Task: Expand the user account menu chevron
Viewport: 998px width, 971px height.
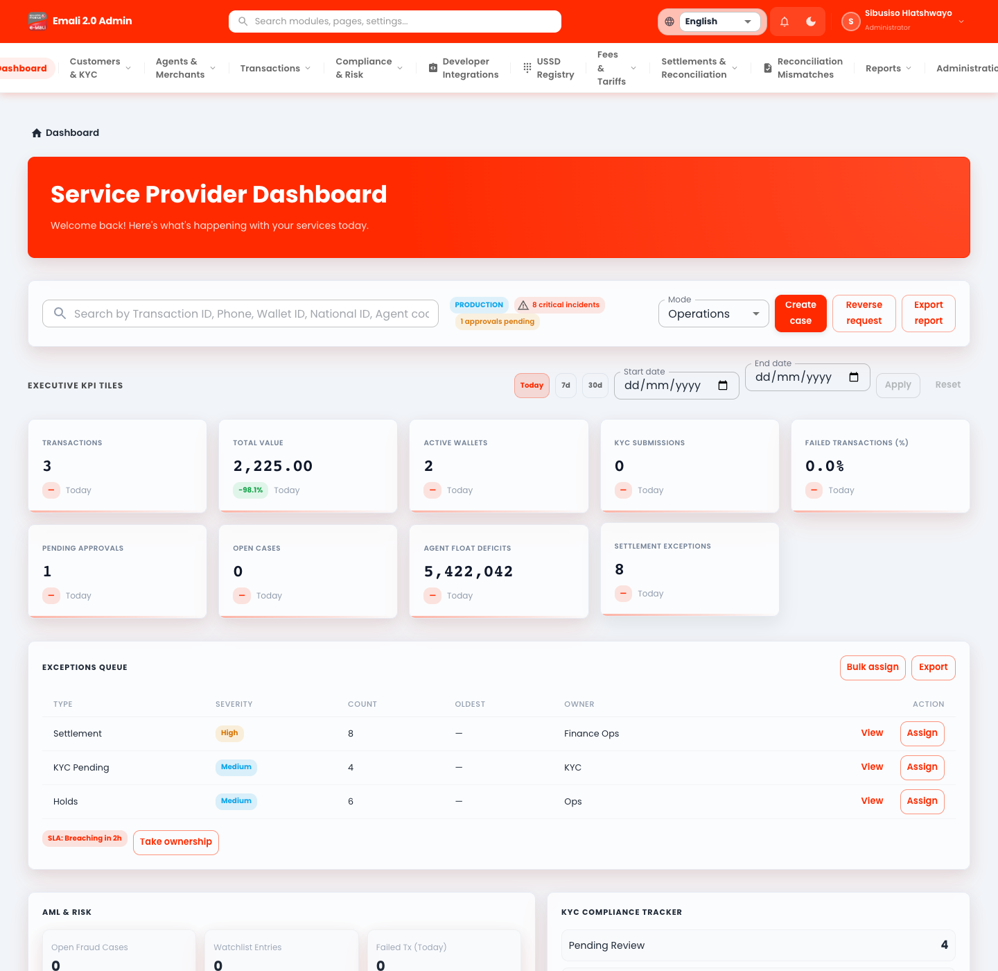Action: pos(961,22)
